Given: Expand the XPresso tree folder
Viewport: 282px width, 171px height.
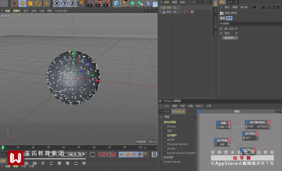Looking at the screenshot, I should (165, 126).
